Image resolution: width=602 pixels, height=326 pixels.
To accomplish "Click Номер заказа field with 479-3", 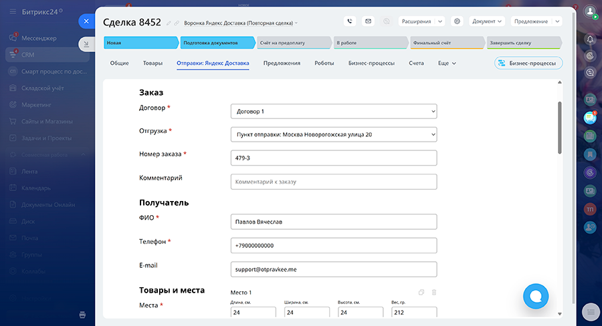I will tap(334, 158).
